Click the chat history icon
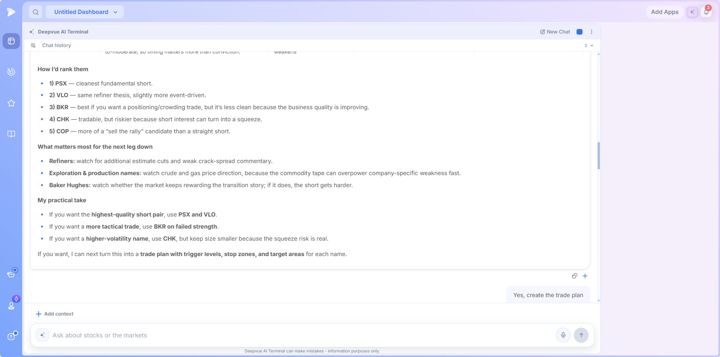The image size is (720, 357). pyautogui.click(x=33, y=46)
